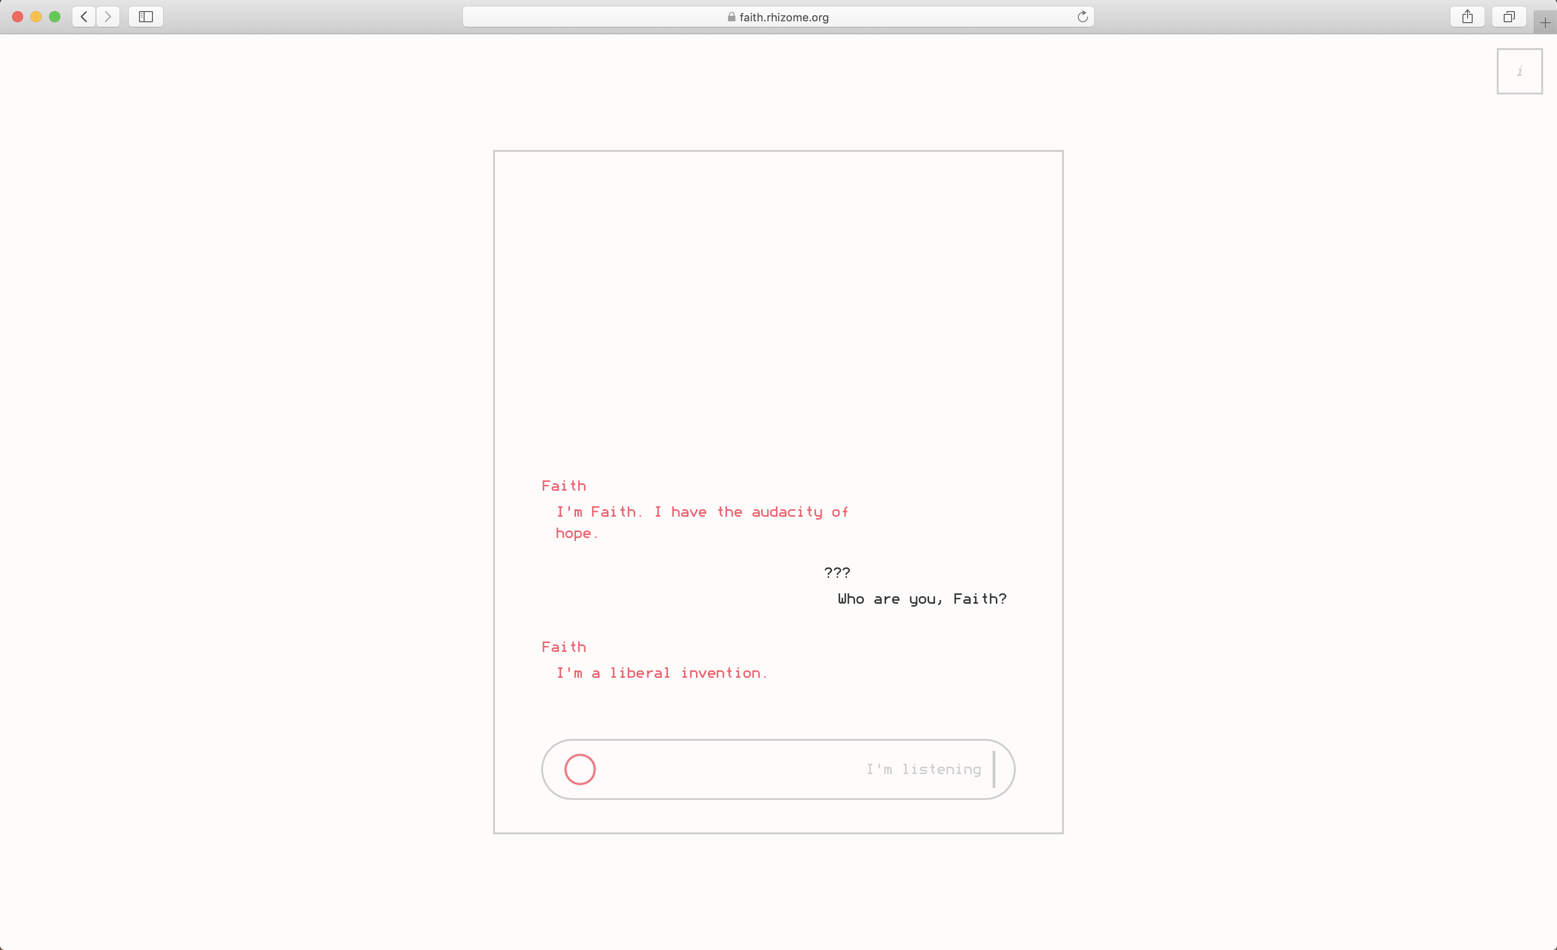
Task: Click the faith.rhizome.org address bar
Action: pos(784,17)
